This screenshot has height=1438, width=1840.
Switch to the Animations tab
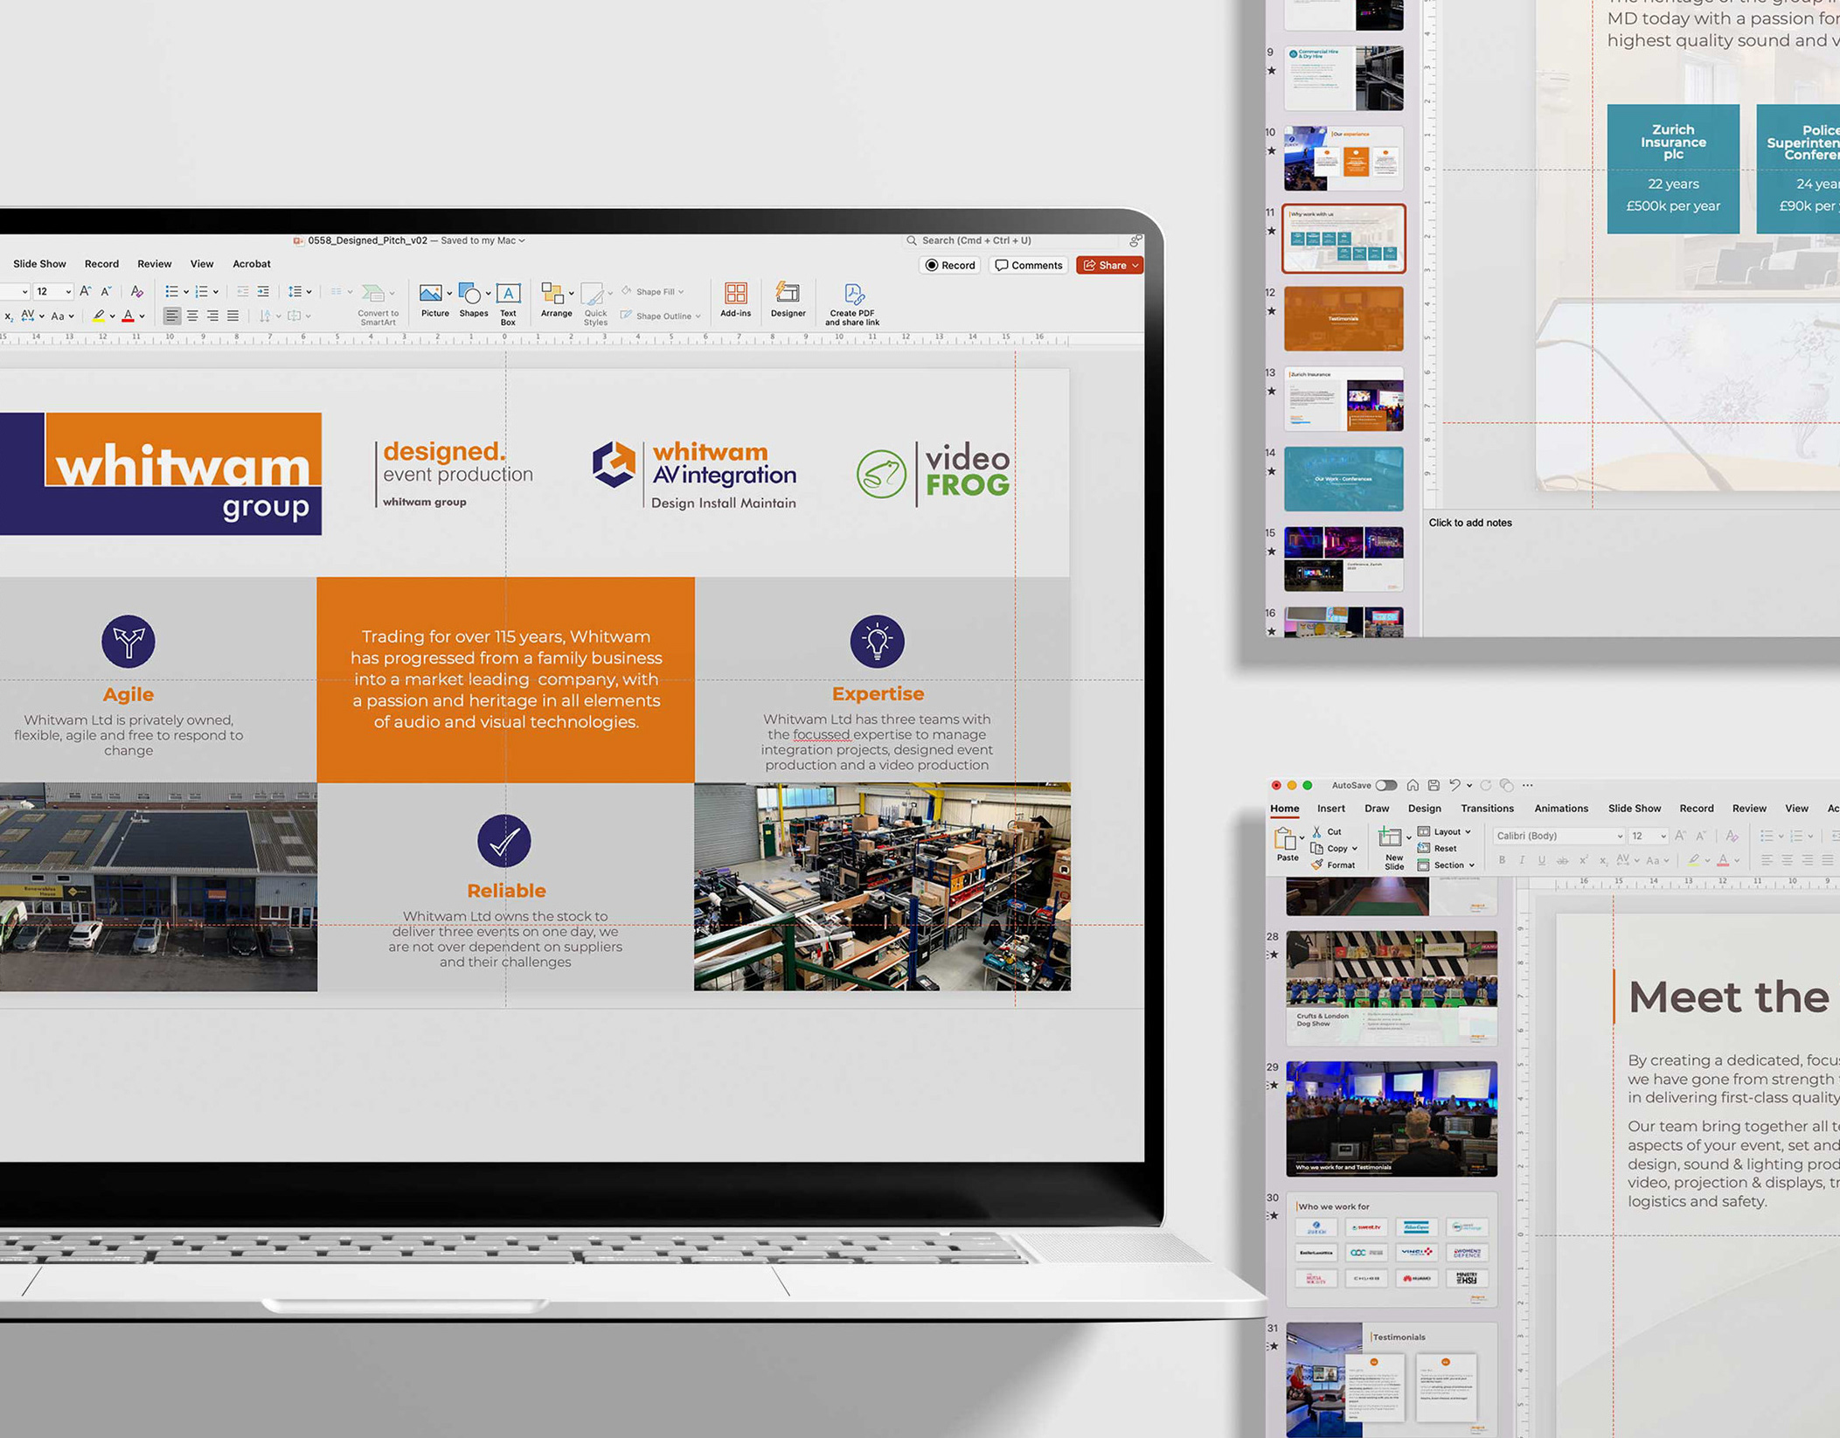pyautogui.click(x=1561, y=809)
